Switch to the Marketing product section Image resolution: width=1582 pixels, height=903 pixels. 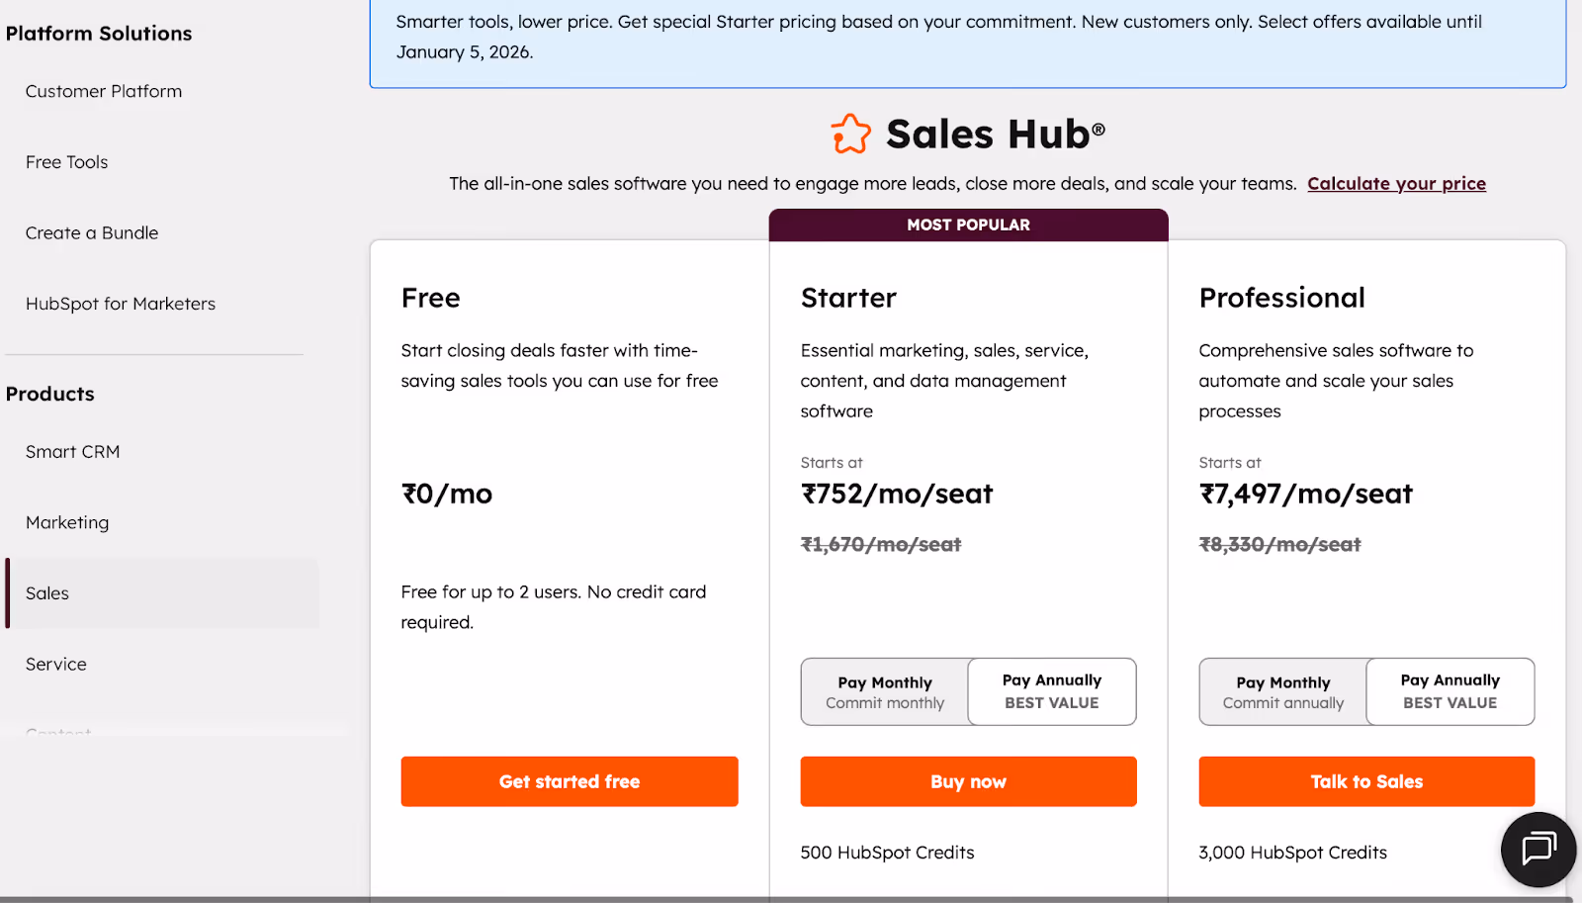(x=66, y=522)
